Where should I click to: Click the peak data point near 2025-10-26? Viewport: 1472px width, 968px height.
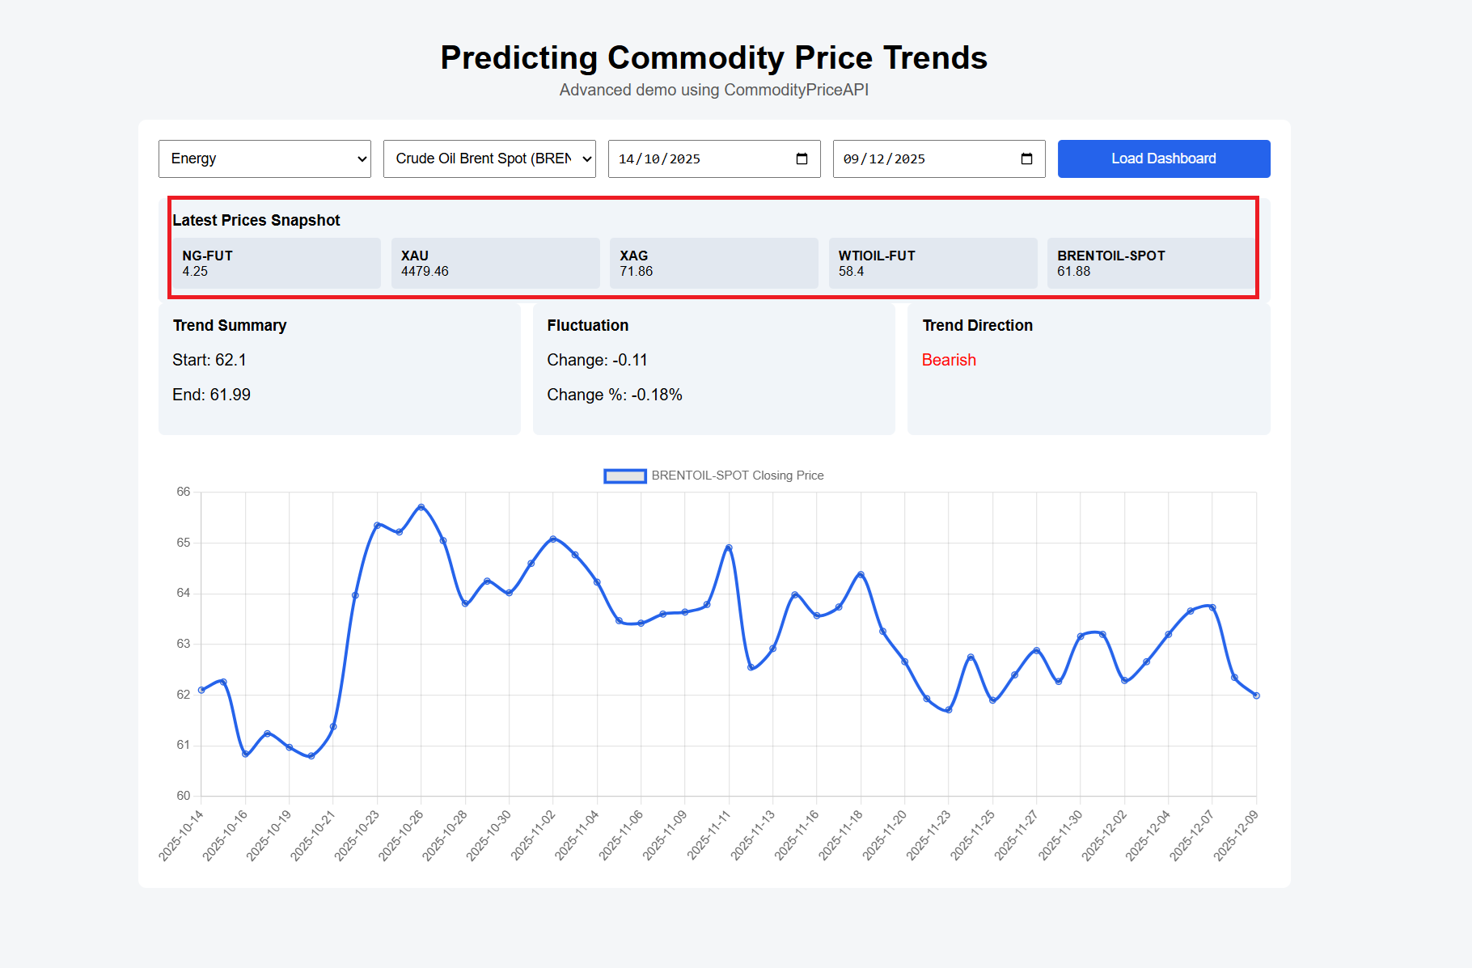point(421,507)
